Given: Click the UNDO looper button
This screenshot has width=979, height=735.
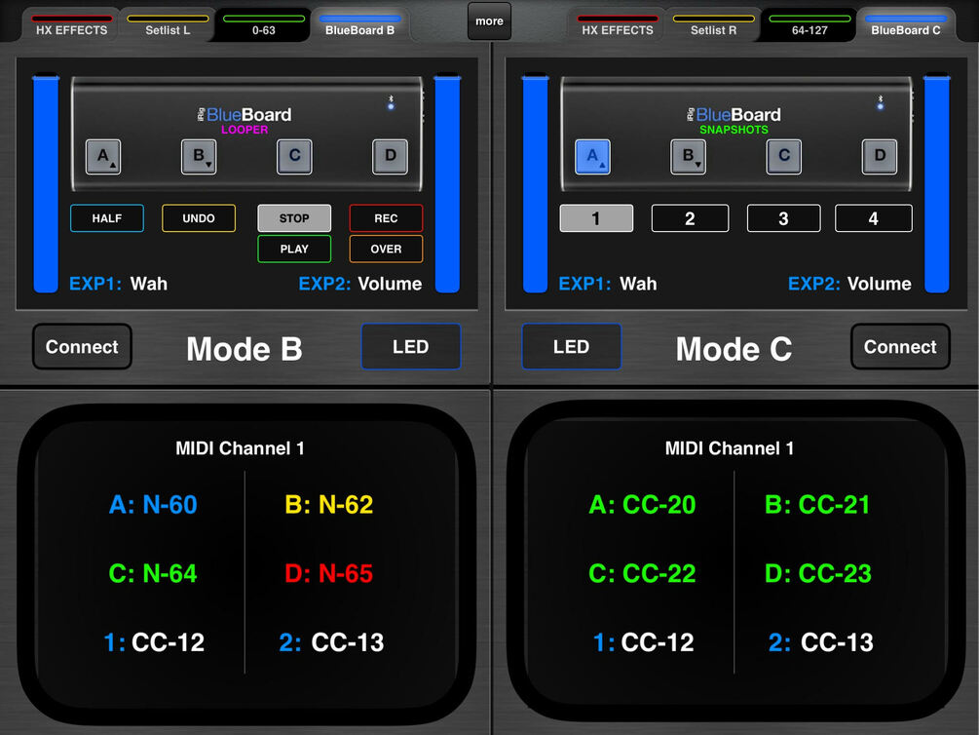Looking at the screenshot, I should click(x=199, y=218).
